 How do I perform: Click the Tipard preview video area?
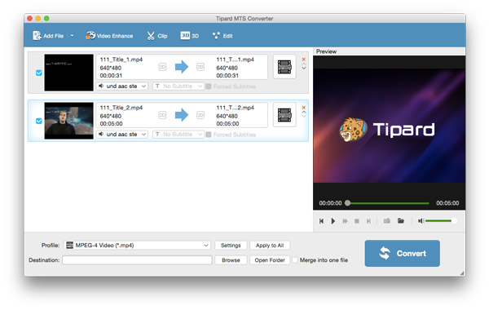click(x=390, y=126)
